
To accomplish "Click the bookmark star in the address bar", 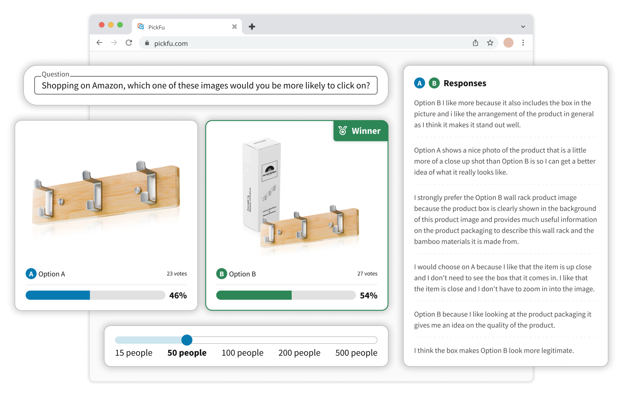I will (x=490, y=43).
